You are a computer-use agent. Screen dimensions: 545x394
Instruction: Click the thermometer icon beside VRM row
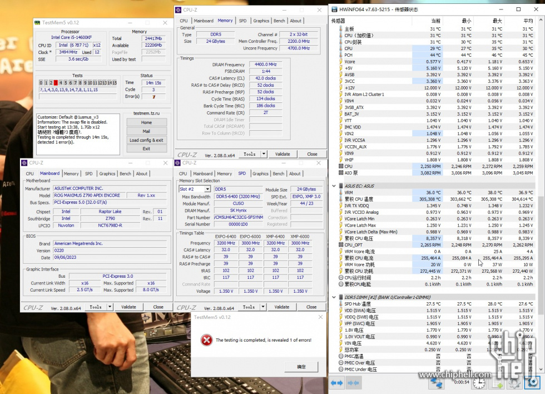coord(341,193)
